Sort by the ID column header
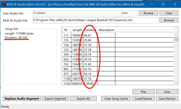 pos(67,30)
